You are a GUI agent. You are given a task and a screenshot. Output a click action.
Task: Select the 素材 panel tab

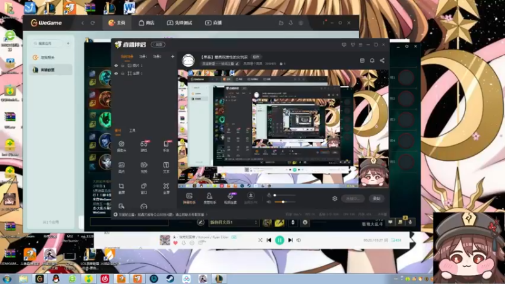[118, 131]
